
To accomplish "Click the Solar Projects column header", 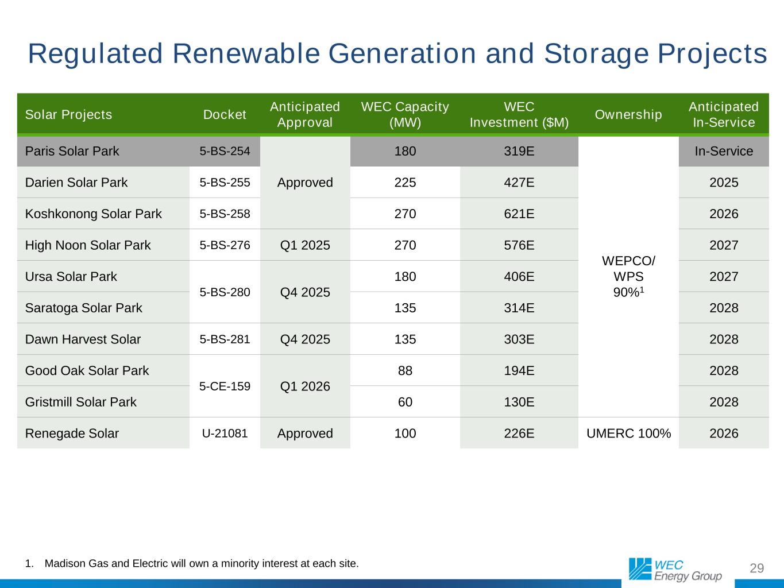I will pos(69,114).
